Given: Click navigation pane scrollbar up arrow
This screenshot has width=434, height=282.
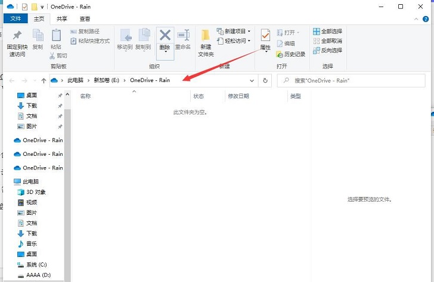Looking at the screenshot, I should click(x=67, y=95).
